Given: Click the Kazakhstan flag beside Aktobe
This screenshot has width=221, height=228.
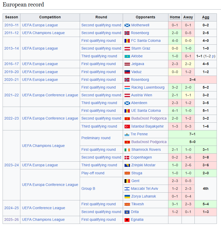Looking at the screenshot, I should [x=127, y=56].
